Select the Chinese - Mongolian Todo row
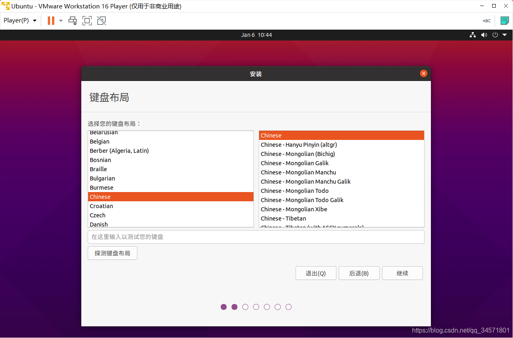Screen dimensions: 513x338 [342, 191]
